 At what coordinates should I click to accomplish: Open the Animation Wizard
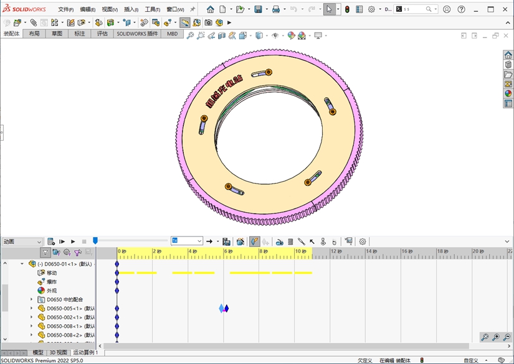pyautogui.click(x=240, y=241)
